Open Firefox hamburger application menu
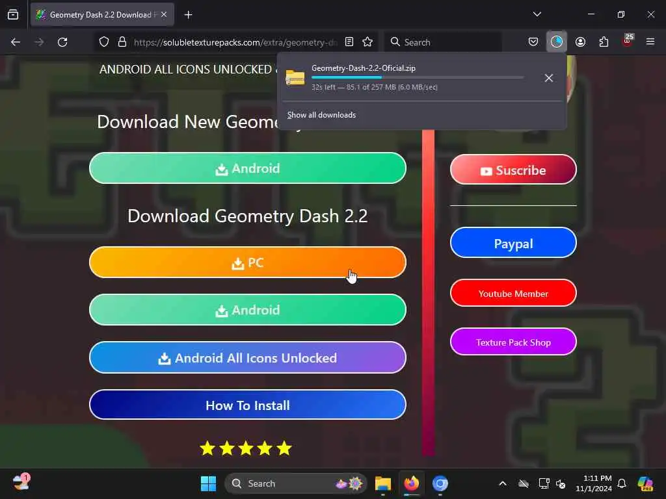The width and height of the screenshot is (666, 499). click(650, 42)
